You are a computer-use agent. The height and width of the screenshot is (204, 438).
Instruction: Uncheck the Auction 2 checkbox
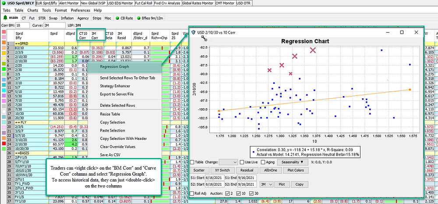[227, 194]
